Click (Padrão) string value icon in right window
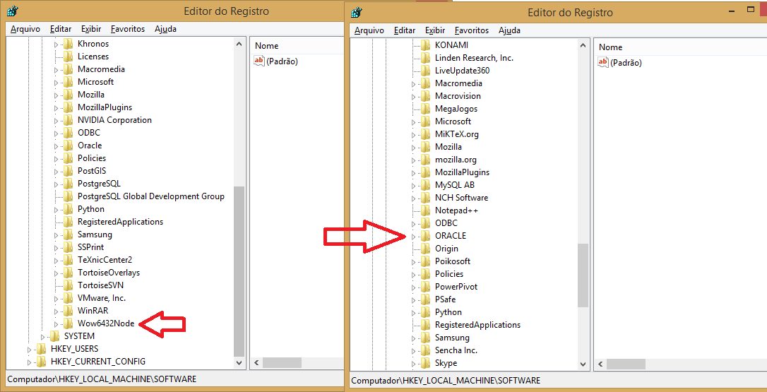Image resolution: width=767 pixels, height=392 pixels. click(x=602, y=63)
